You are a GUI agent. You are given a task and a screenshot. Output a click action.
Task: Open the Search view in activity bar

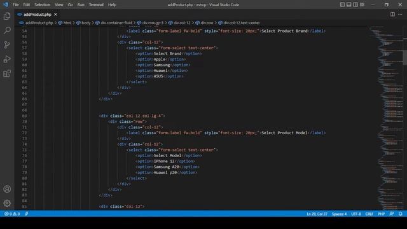click(x=7, y=31)
